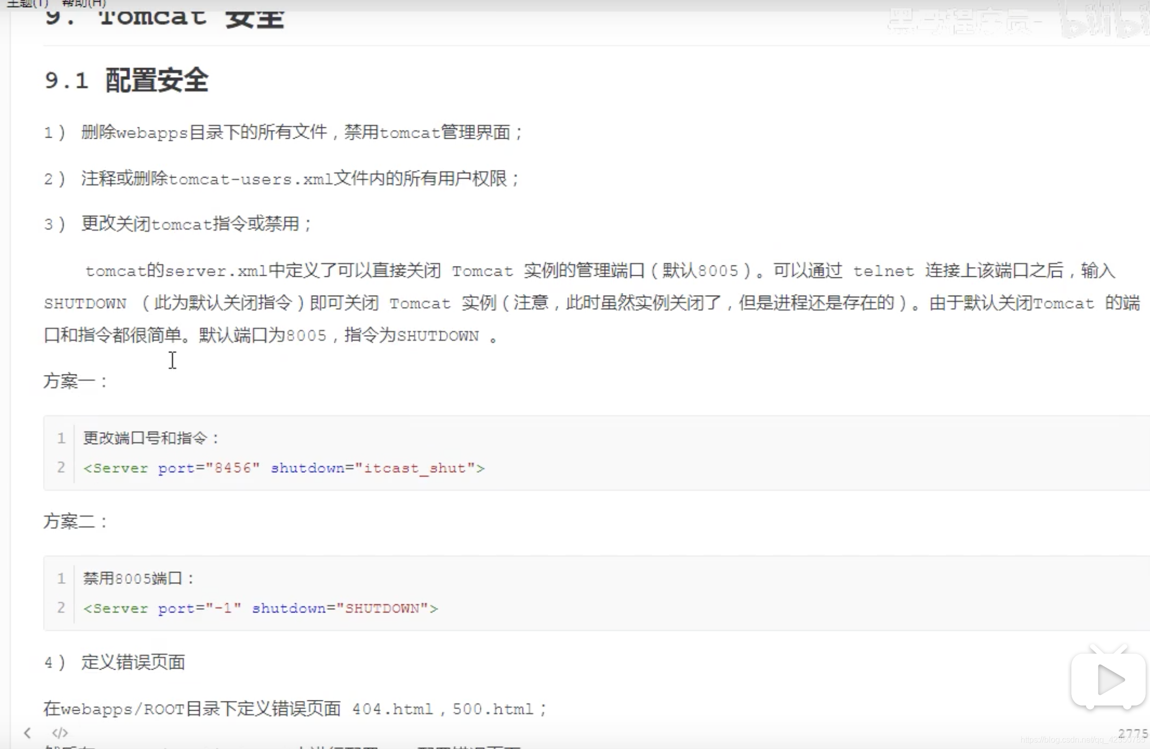Click code line "更改端口号和指令："
Viewport: 1150px width, 749px height.
point(152,438)
